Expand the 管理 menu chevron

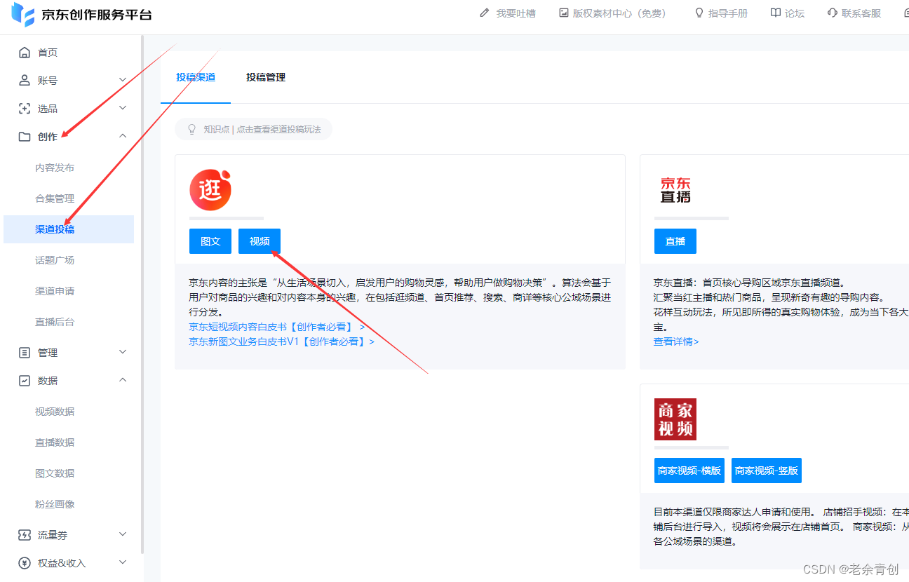point(123,352)
